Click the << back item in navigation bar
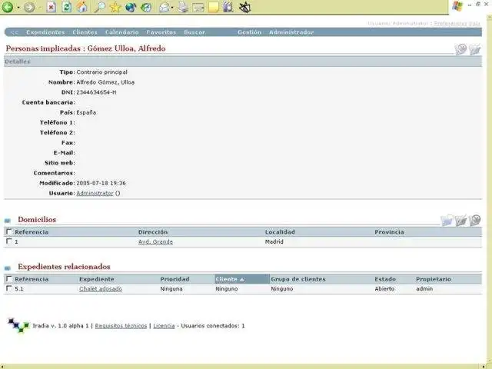 [15, 32]
